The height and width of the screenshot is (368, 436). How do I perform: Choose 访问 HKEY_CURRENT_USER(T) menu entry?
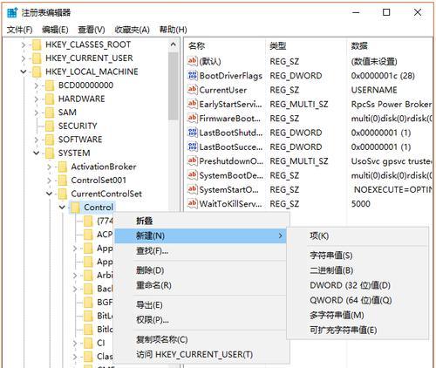tap(201, 354)
